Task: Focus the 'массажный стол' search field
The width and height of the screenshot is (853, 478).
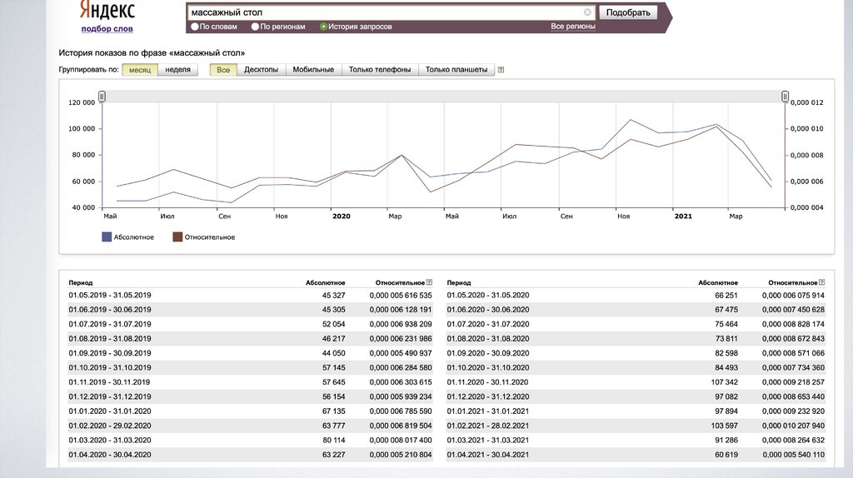Action: click(383, 12)
